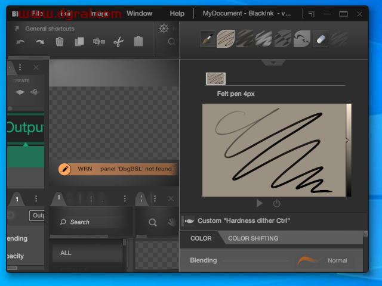
Task: Open the Window menu
Action: coord(139,13)
